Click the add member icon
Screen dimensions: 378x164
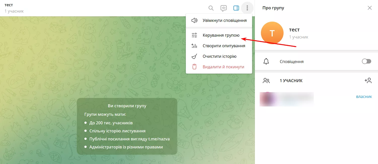tap(368, 81)
